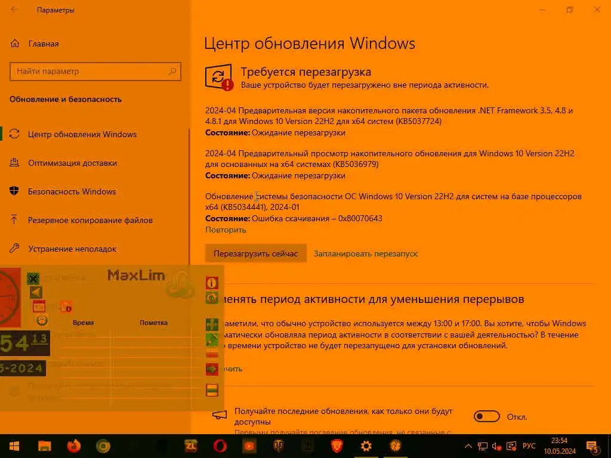
Task: Click the MaxLim digital date display
Action: [23, 369]
